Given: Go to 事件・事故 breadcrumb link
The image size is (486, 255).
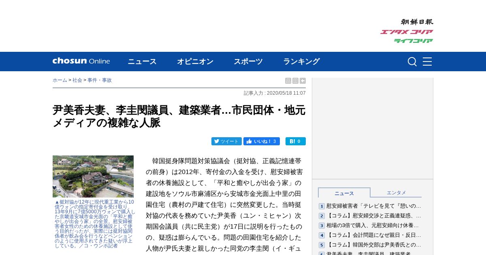Looking at the screenshot, I should (100, 80).
